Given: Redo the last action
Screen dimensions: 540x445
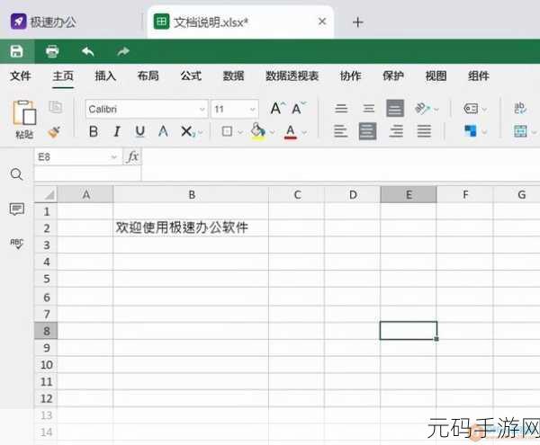Looking at the screenshot, I should click(123, 51).
